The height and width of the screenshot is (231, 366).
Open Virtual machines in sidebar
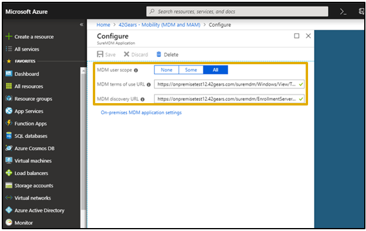point(33,161)
